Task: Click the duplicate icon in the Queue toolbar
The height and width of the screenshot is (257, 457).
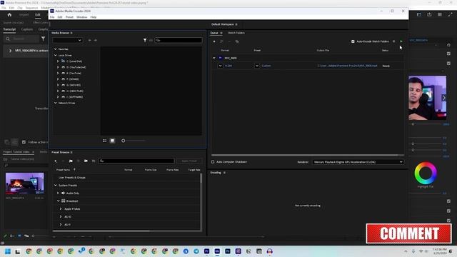Action: coord(237,41)
